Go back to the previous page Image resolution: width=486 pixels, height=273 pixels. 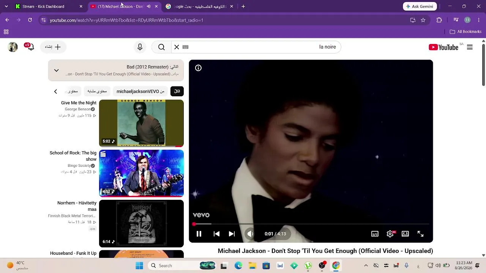[x=7, y=20]
